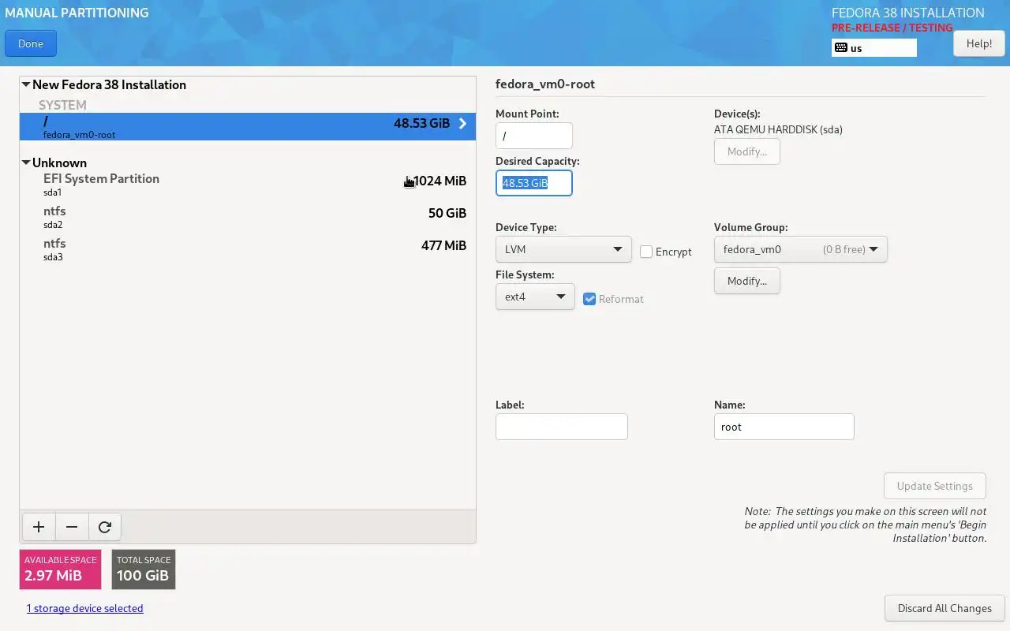Select the ntfs sda2 row
This screenshot has height=631, width=1010.
point(248,217)
